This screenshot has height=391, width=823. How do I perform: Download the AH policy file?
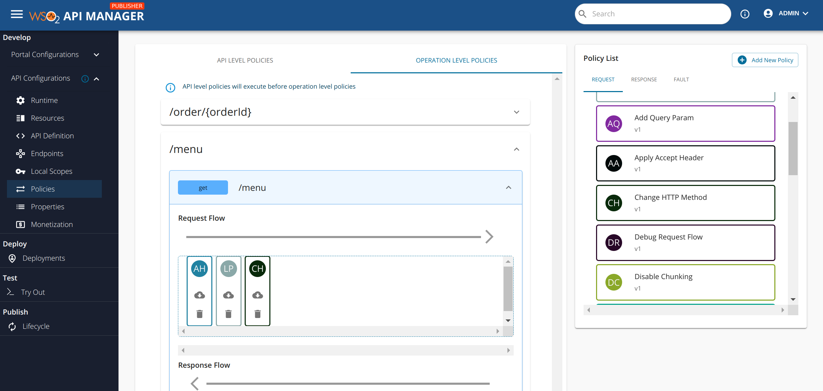[x=199, y=295]
